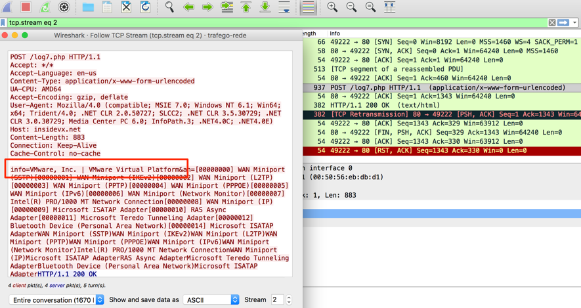Select the 80 → 49222 [SYN, ACK] packet
The width and height of the screenshot is (581, 308).
tap(442, 51)
